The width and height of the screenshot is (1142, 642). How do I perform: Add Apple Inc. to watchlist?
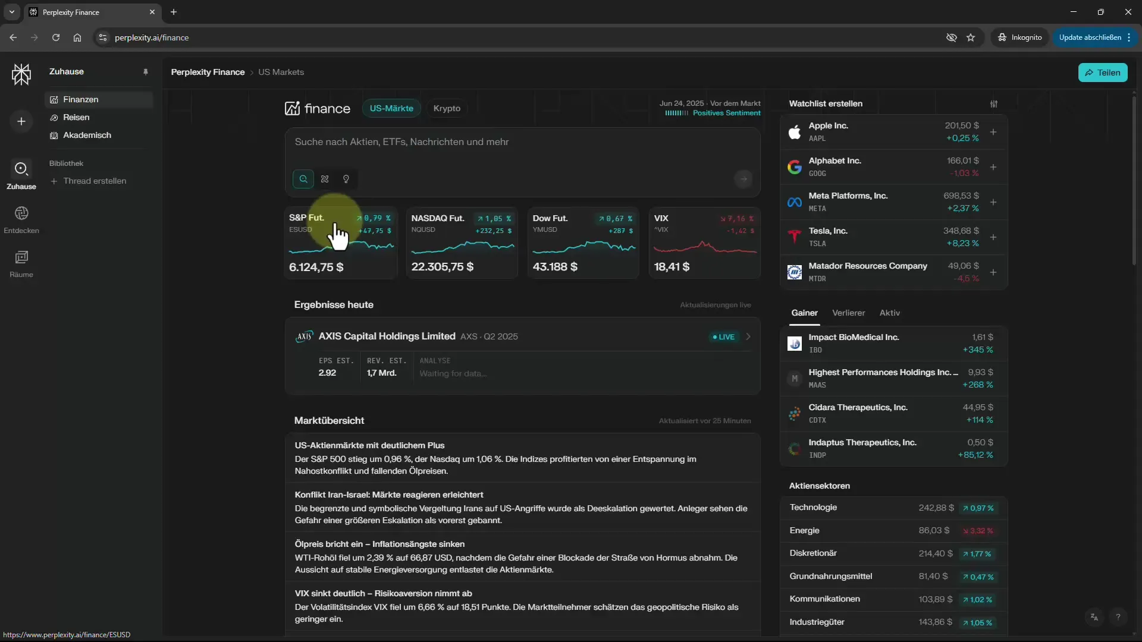(993, 132)
